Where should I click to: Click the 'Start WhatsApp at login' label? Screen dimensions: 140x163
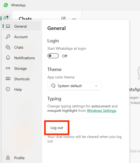(x=67, y=48)
